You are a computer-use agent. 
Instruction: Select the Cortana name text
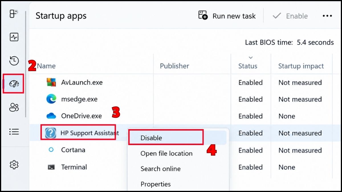click(x=73, y=150)
